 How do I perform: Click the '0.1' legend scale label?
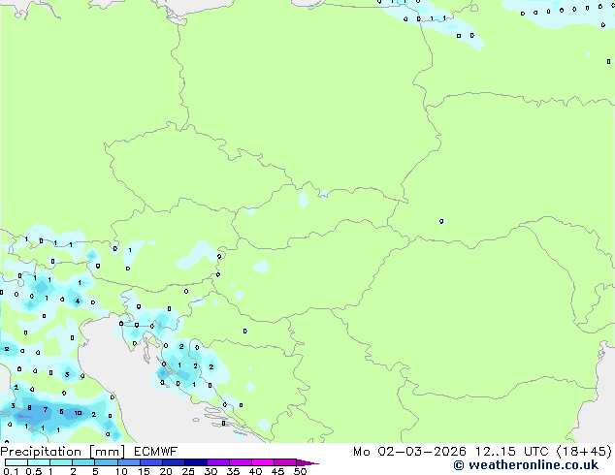[x=11, y=471]
